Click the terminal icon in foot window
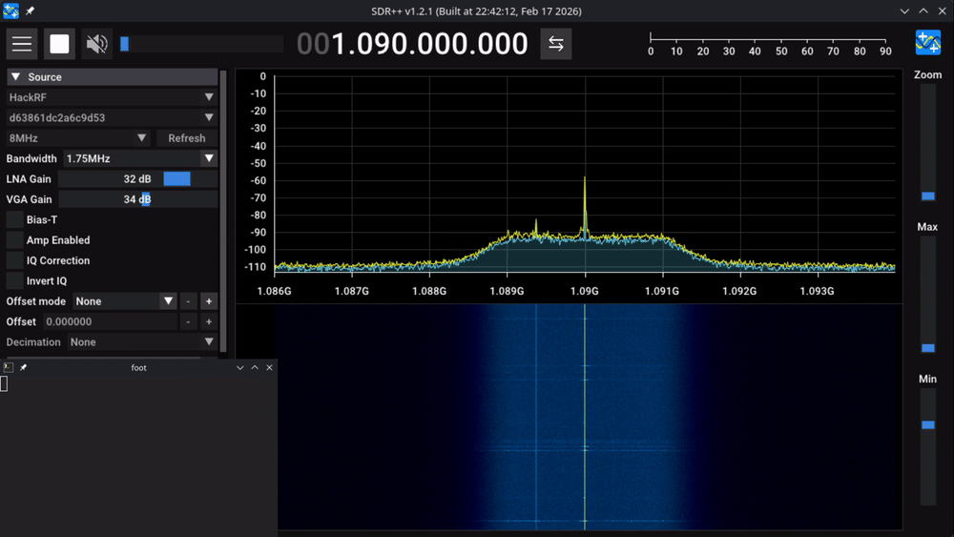Image resolution: width=954 pixels, height=537 pixels. click(8, 367)
